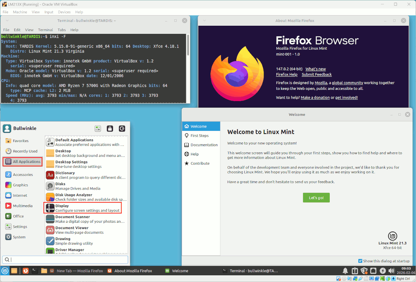Open the Linux Mint menu button in panel
Screen dimensions: 416x282
tap(5, 271)
